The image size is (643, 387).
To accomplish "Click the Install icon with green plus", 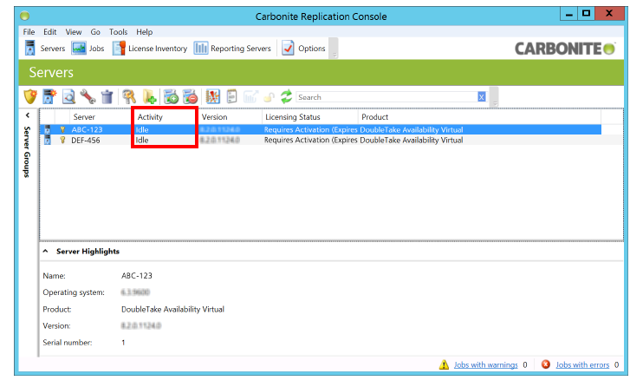I will tap(171, 97).
